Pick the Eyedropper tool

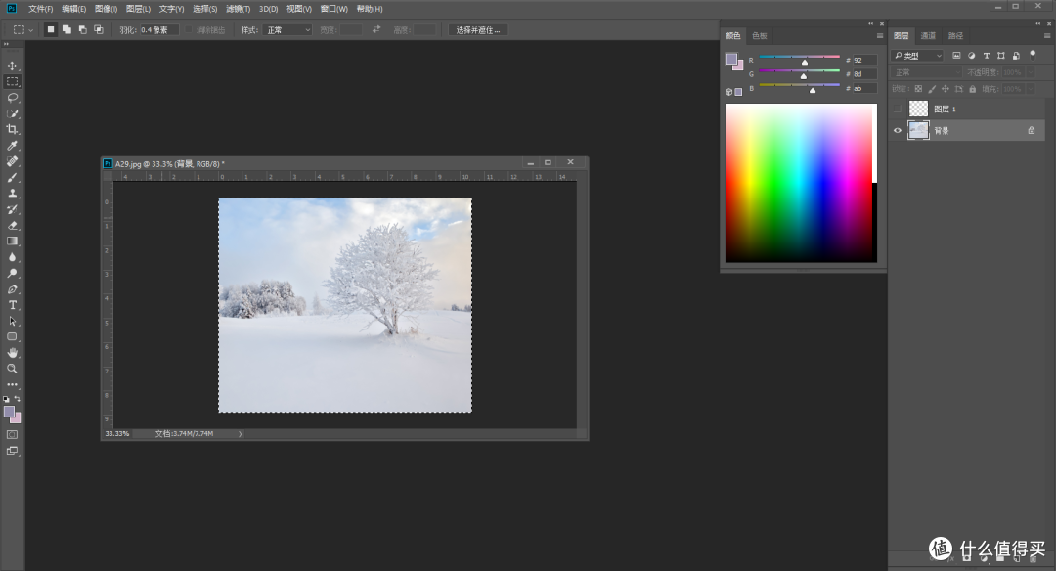(13, 145)
